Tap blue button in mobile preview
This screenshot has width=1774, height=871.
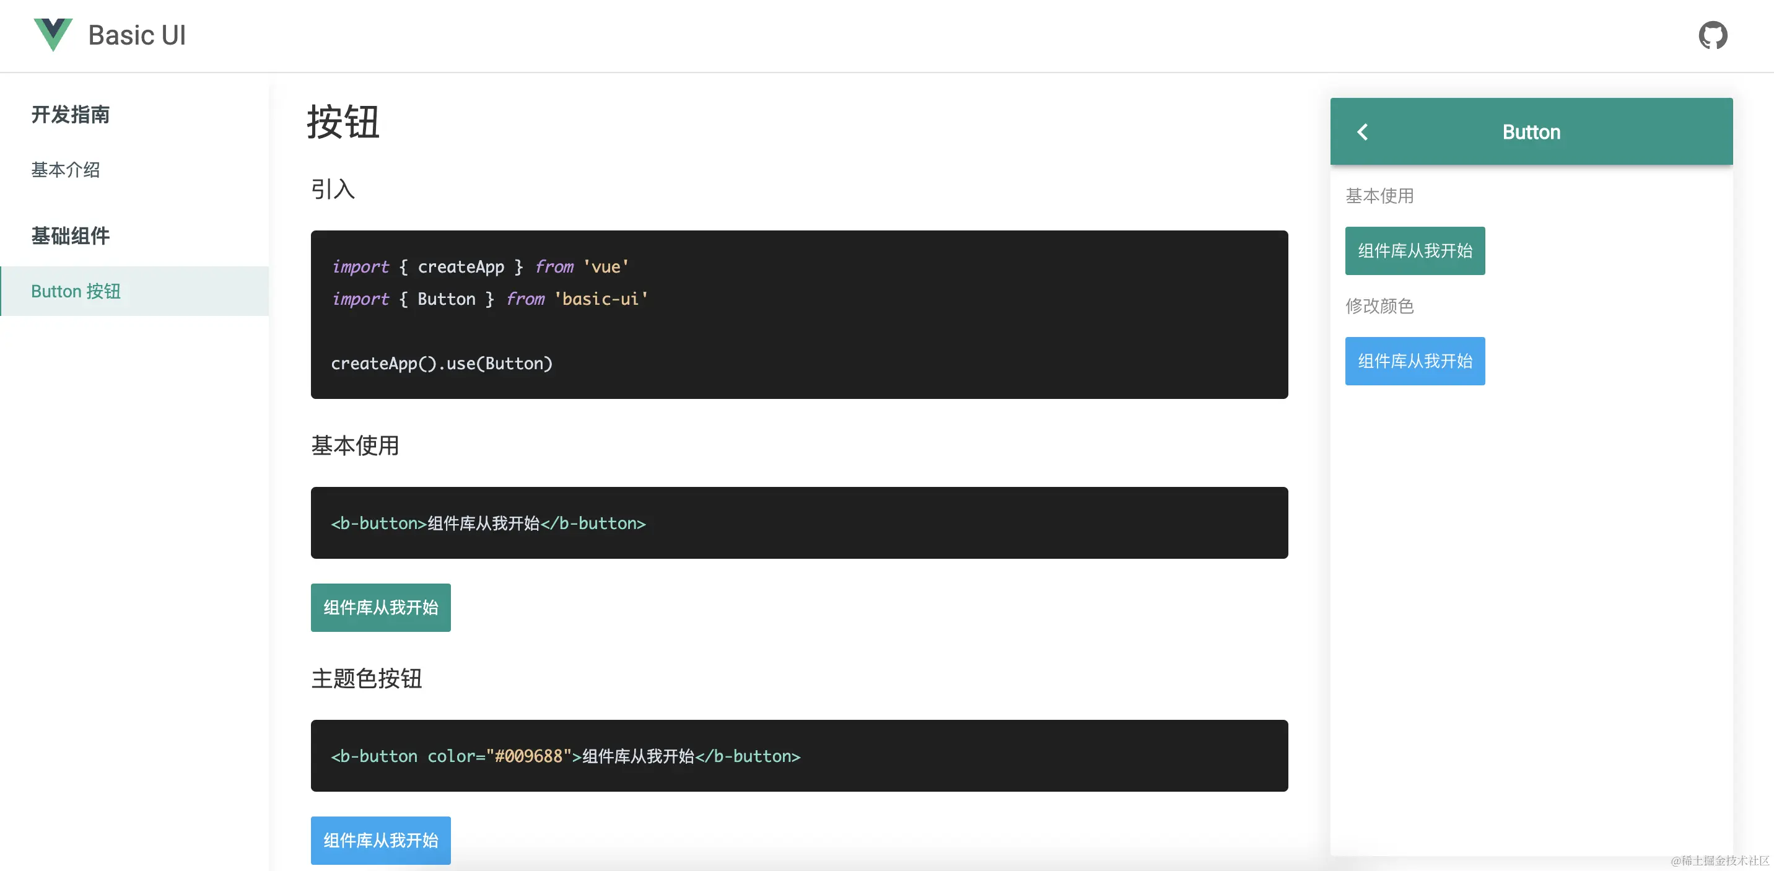coord(1415,361)
